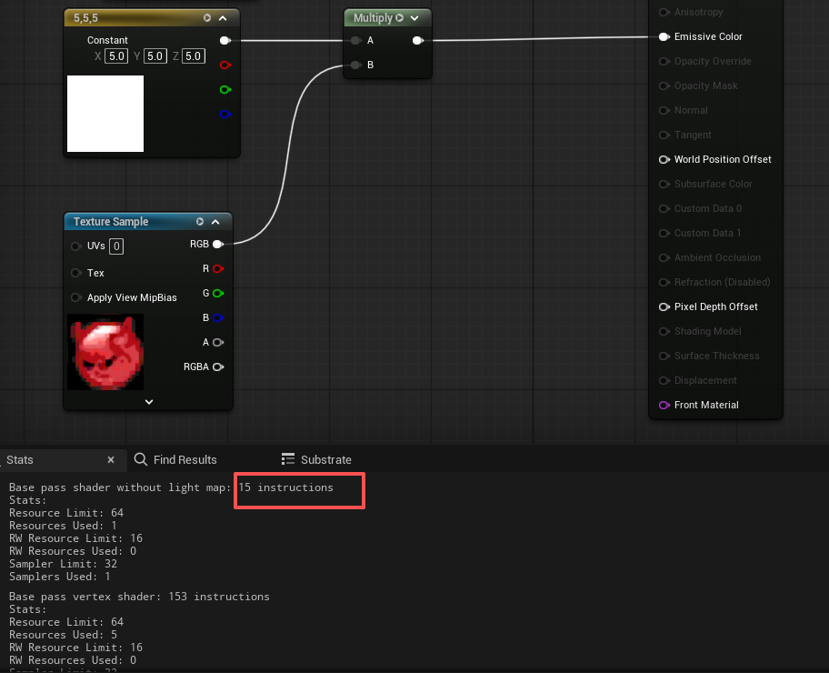Click the Multiply node B input pin

355,65
